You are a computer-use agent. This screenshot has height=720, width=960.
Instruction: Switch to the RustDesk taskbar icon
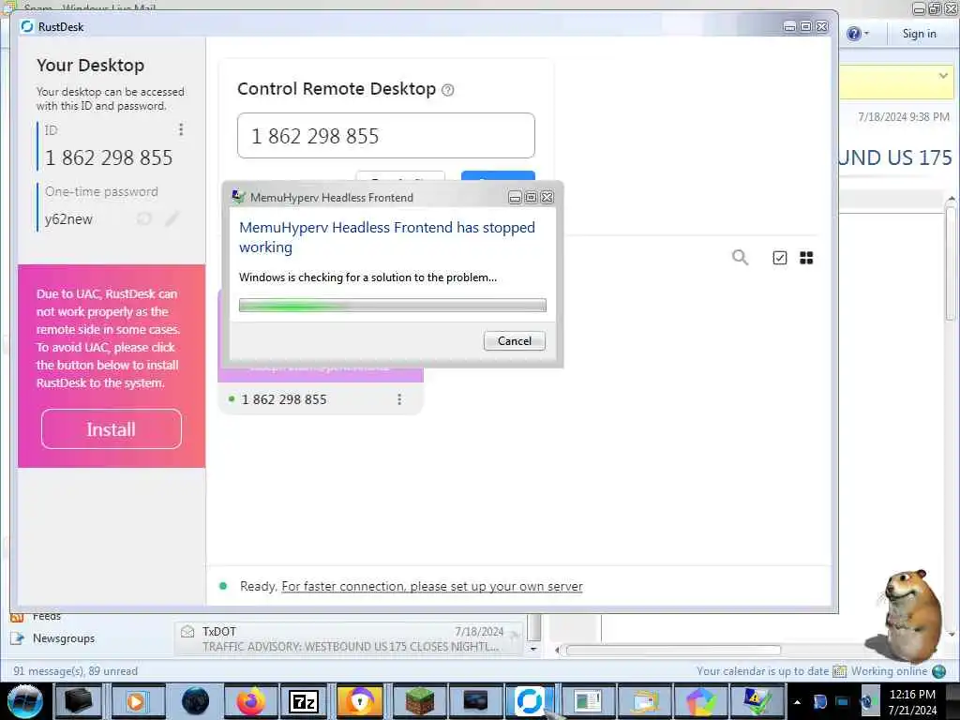[x=530, y=701]
